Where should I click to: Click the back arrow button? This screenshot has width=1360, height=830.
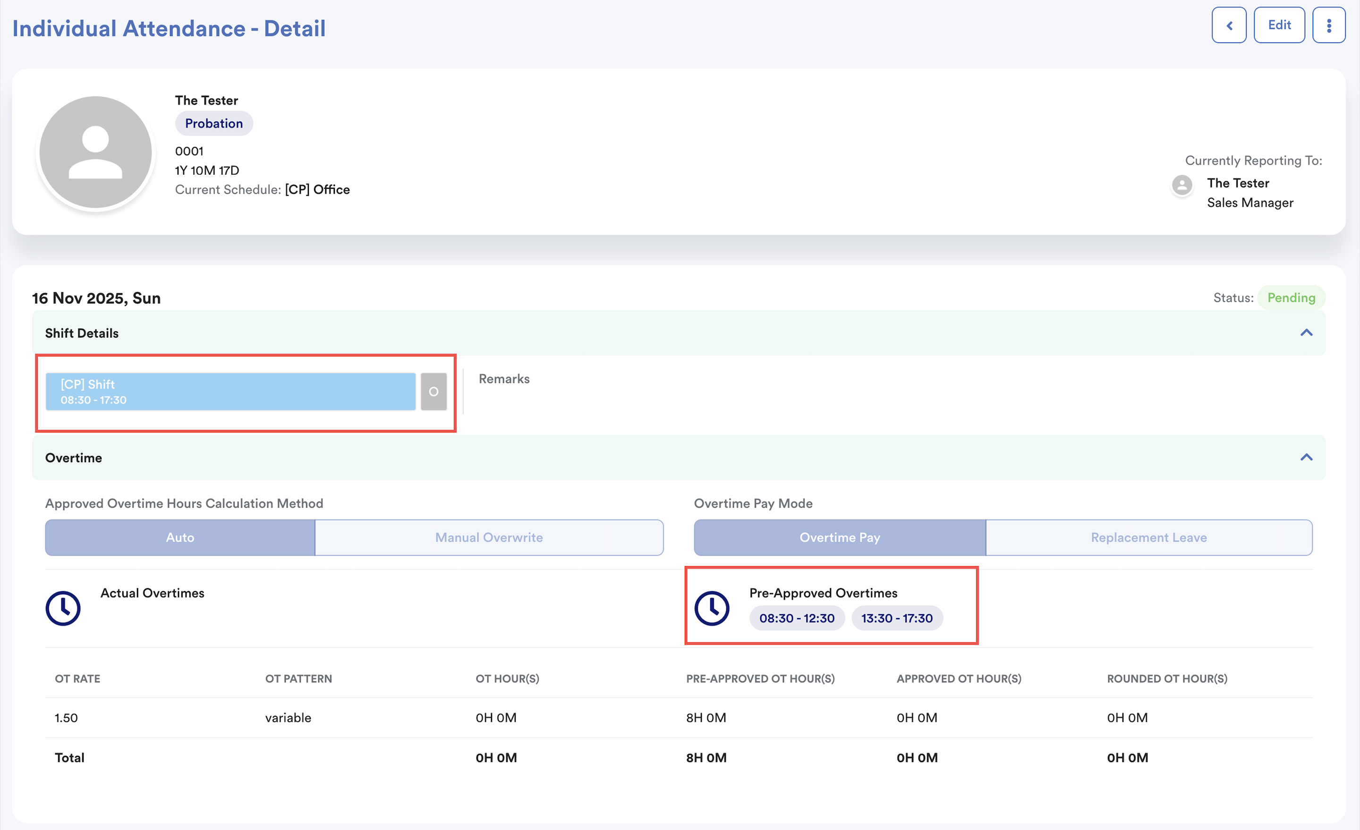coord(1229,25)
